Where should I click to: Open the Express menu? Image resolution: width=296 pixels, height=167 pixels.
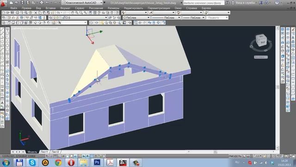point(206,8)
